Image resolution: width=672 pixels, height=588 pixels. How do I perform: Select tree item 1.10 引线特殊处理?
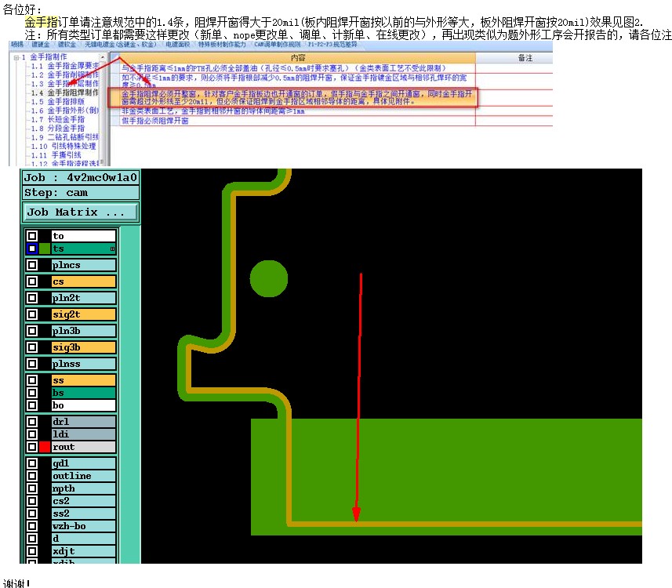pyautogui.click(x=64, y=146)
